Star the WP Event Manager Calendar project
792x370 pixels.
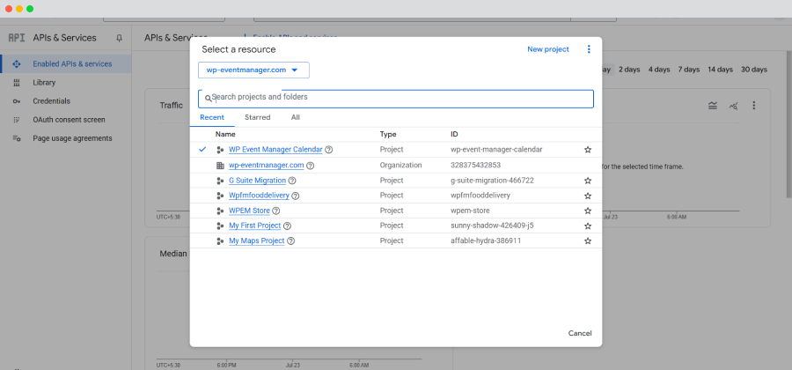588,150
